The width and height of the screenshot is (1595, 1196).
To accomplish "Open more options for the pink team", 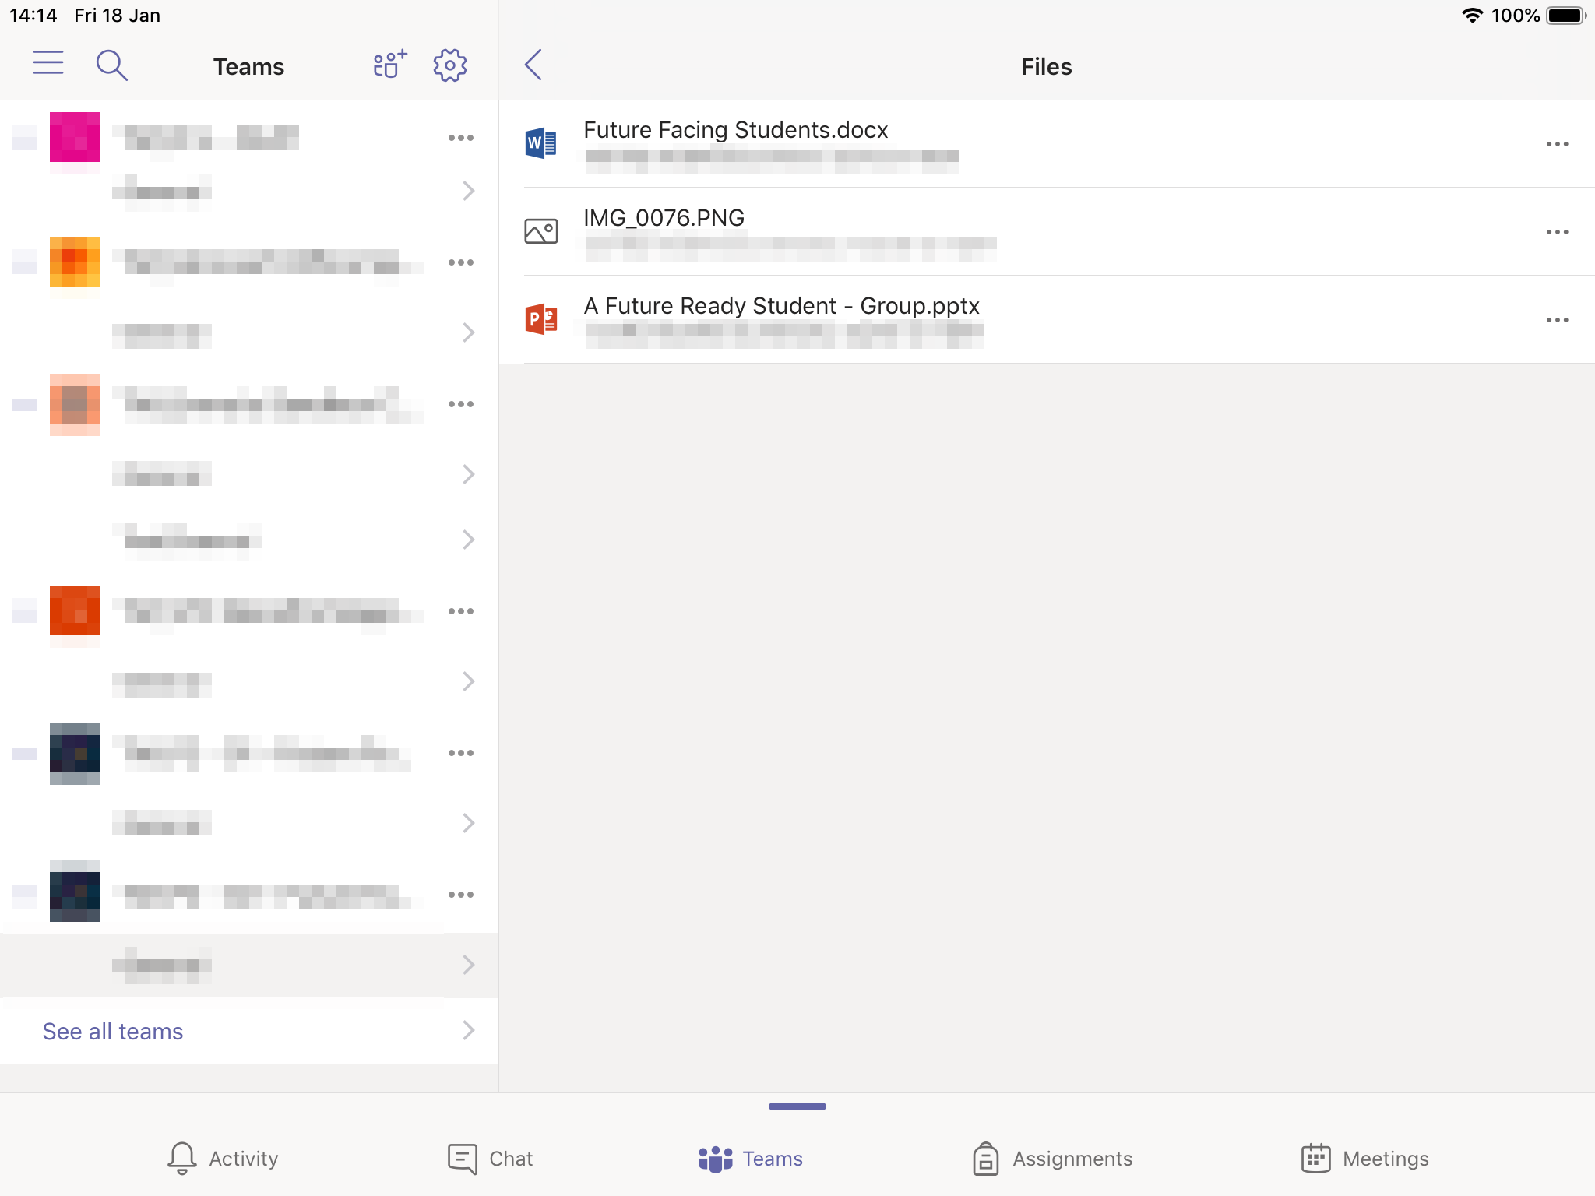I will pyautogui.click(x=461, y=138).
